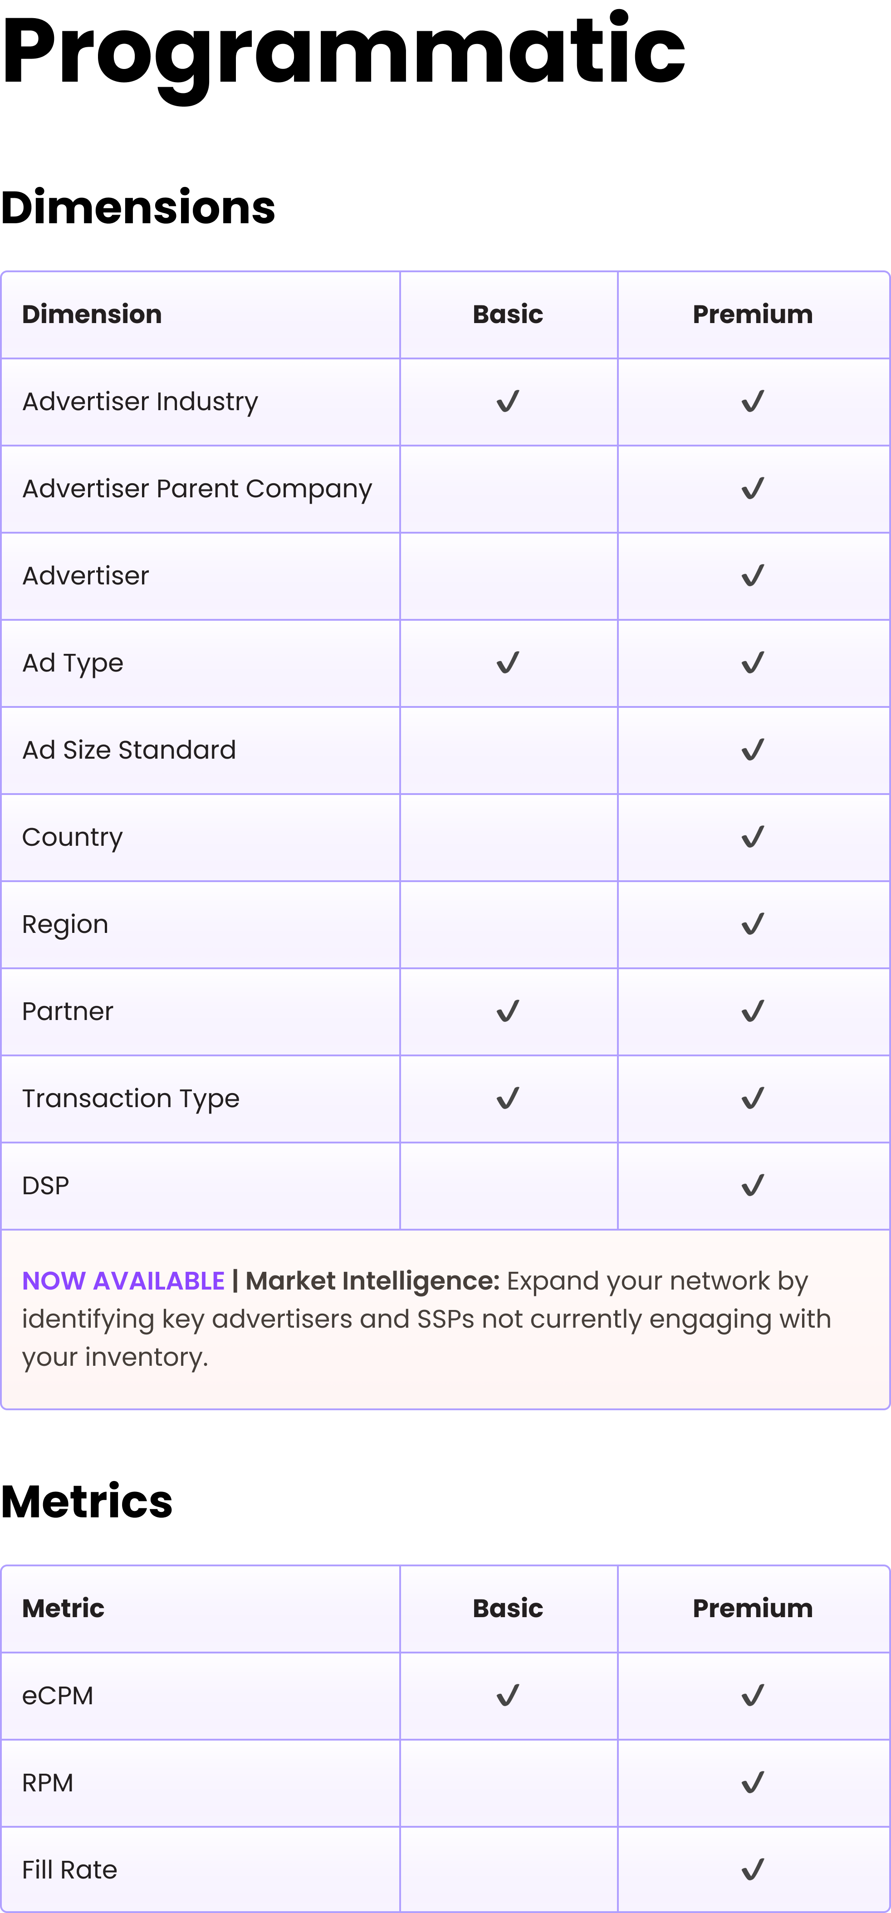Click Basic checkmark for Transaction Type
Viewport: 891px width, 1913px height.
coord(508,1099)
